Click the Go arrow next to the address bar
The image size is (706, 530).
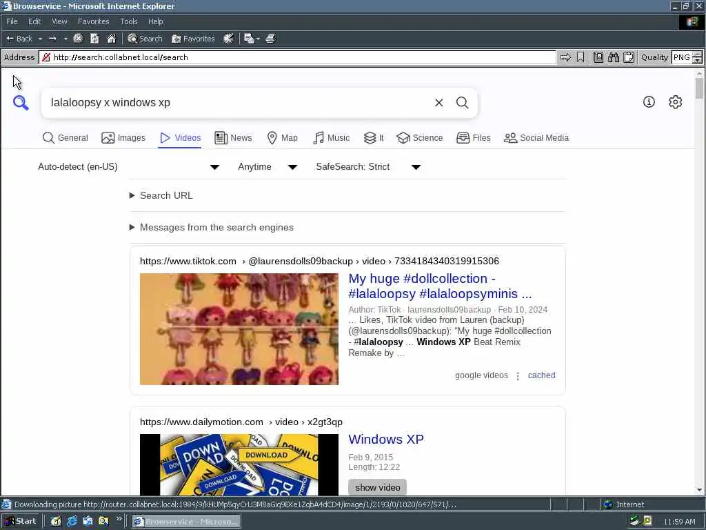[x=565, y=57]
